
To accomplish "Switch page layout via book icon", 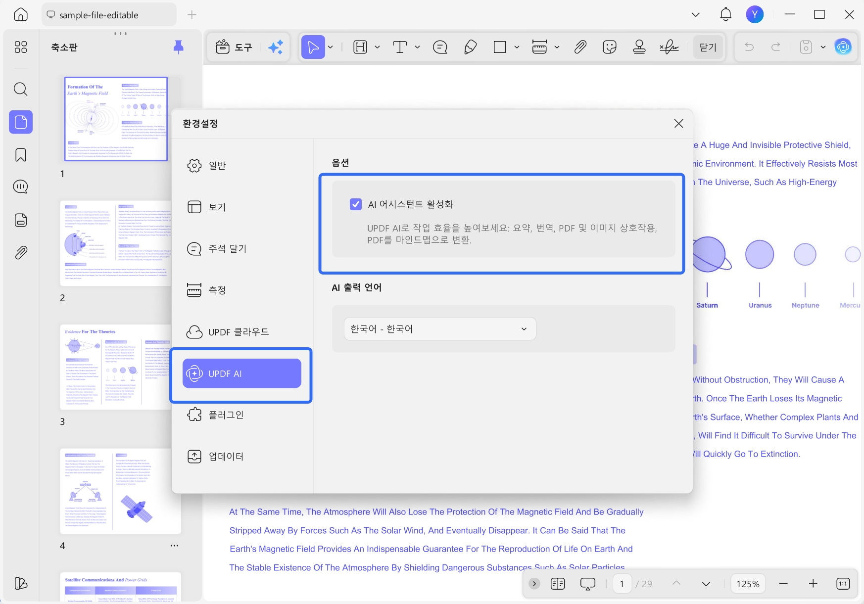I will [x=558, y=584].
